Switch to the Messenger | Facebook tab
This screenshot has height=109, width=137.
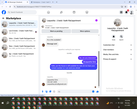pos(17,2)
